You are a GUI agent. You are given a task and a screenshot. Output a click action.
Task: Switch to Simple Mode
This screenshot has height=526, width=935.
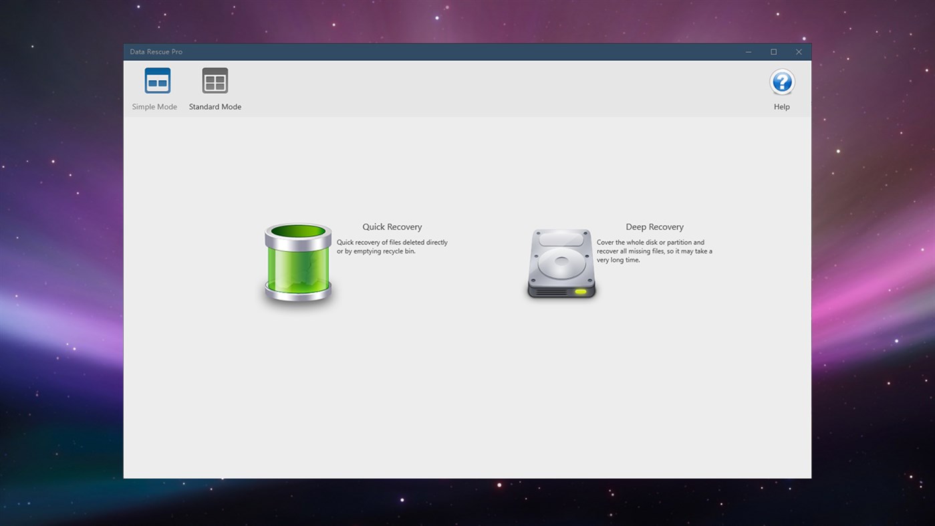(x=156, y=89)
